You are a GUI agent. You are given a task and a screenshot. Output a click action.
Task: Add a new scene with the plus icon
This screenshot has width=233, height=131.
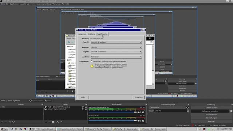(2, 122)
